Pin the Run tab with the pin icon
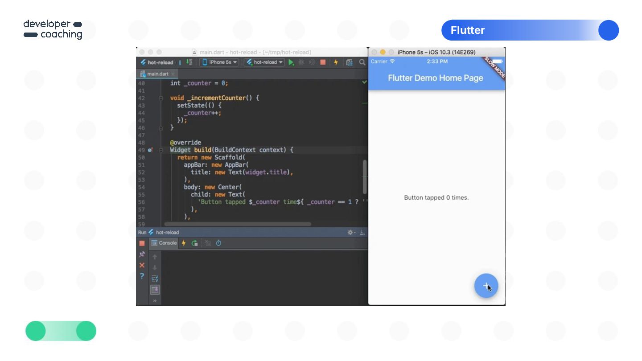 142,254
